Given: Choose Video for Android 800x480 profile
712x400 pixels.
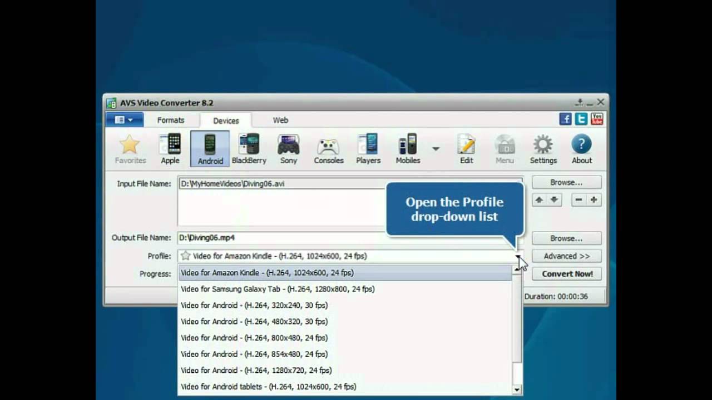Looking at the screenshot, I should pyautogui.click(x=345, y=338).
